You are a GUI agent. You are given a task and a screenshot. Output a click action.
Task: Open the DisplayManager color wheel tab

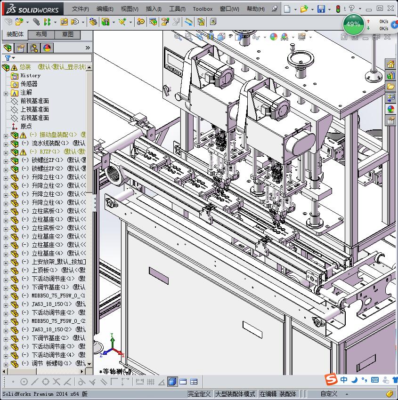point(47,48)
